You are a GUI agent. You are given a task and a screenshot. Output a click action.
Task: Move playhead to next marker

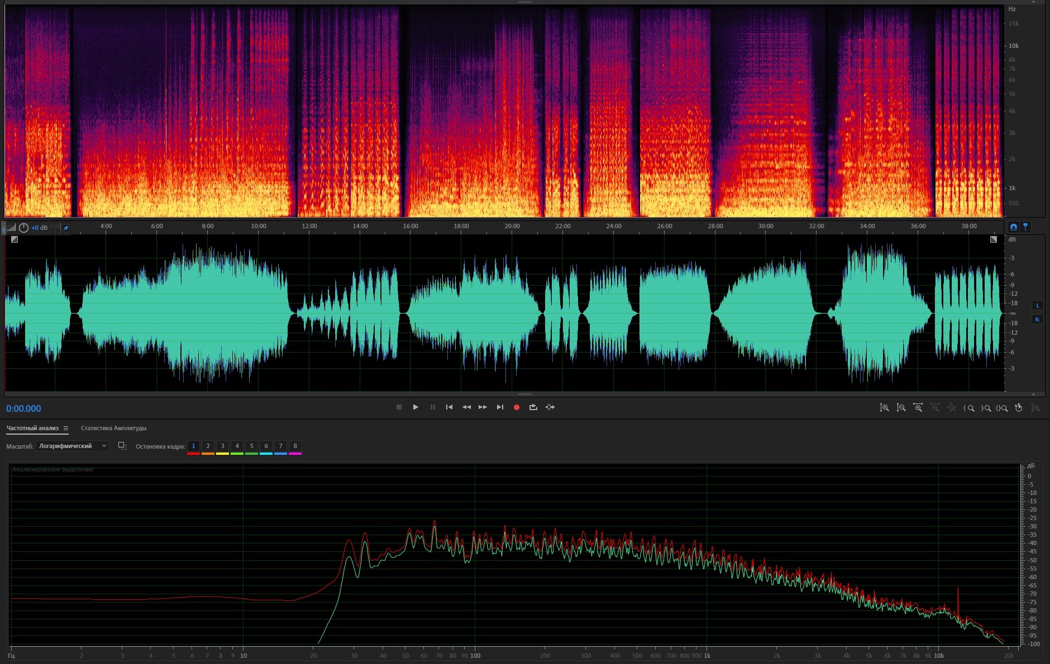(500, 407)
